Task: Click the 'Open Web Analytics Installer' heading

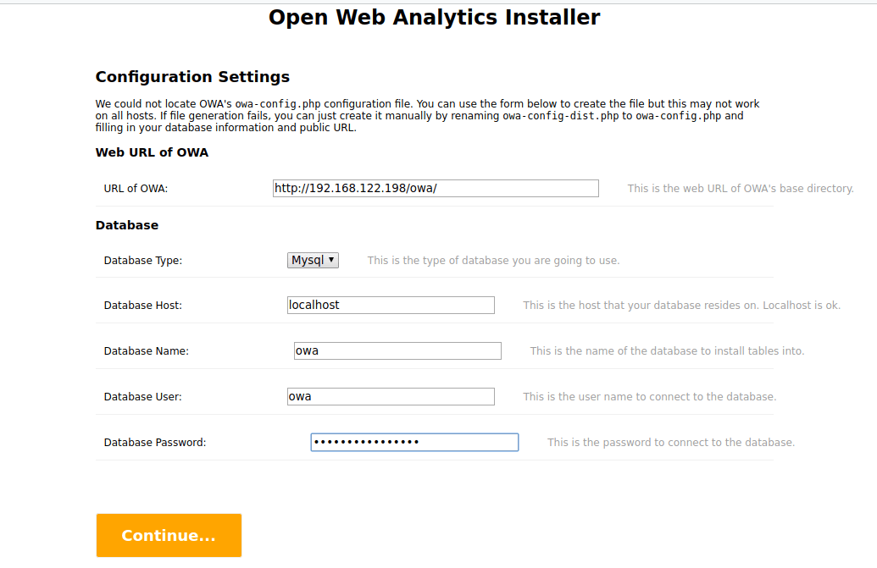Action: point(434,17)
